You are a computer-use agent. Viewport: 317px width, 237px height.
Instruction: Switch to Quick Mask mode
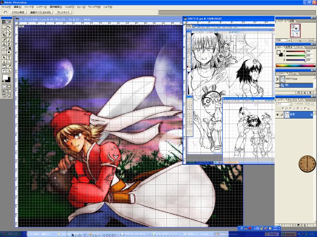point(9,86)
